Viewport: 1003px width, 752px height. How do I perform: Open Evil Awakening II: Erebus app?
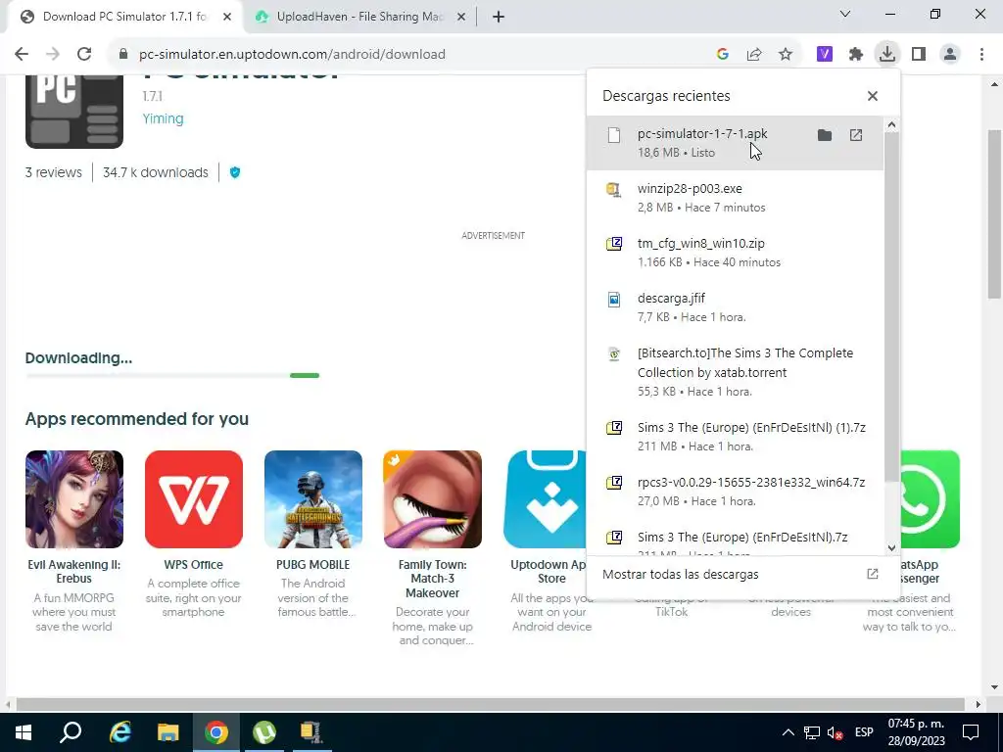point(74,499)
